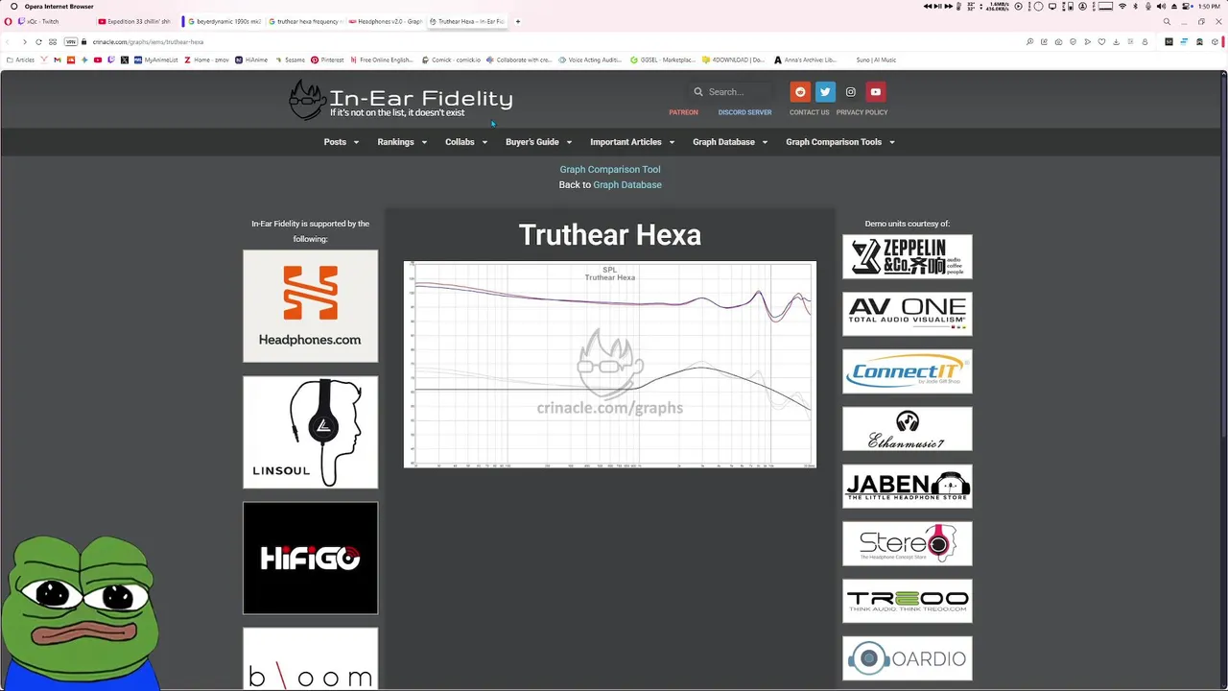The width and height of the screenshot is (1228, 691).
Task: Switch to the truthear hexa frequency tab
Action: click(305, 21)
